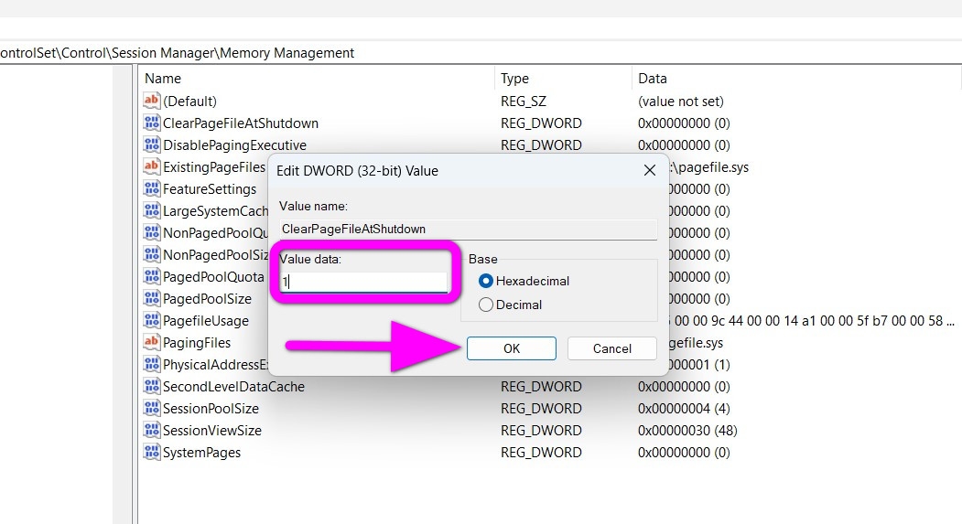Select the SessionViewSize entry name
This screenshot has height=524, width=962.
click(211, 431)
